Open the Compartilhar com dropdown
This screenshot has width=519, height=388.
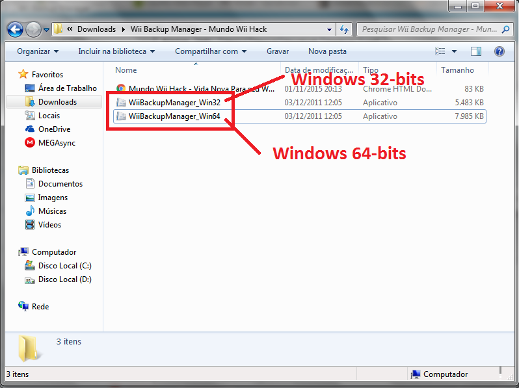tap(211, 51)
